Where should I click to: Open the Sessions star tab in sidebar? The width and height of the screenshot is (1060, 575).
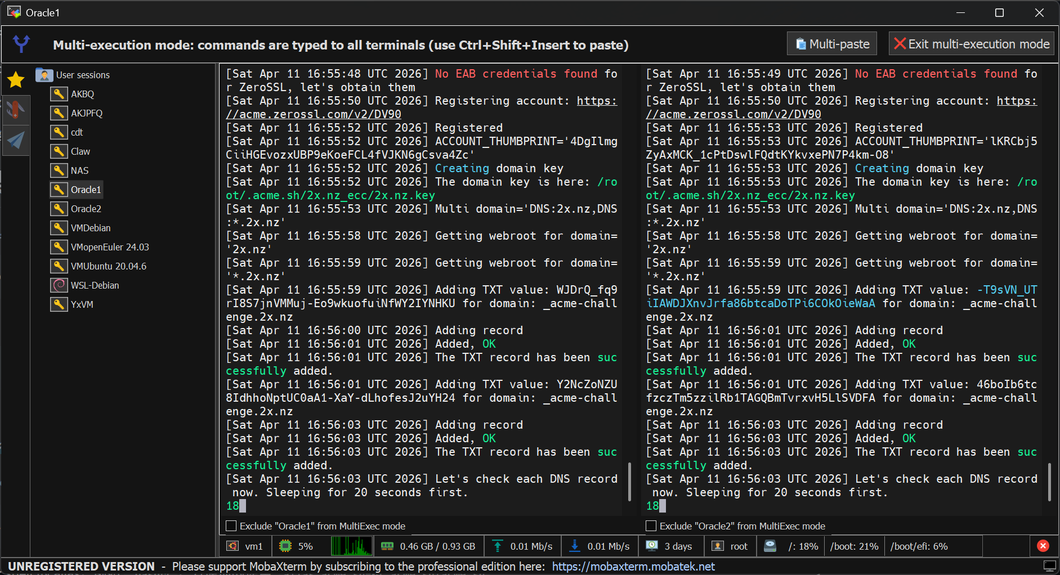[x=16, y=80]
